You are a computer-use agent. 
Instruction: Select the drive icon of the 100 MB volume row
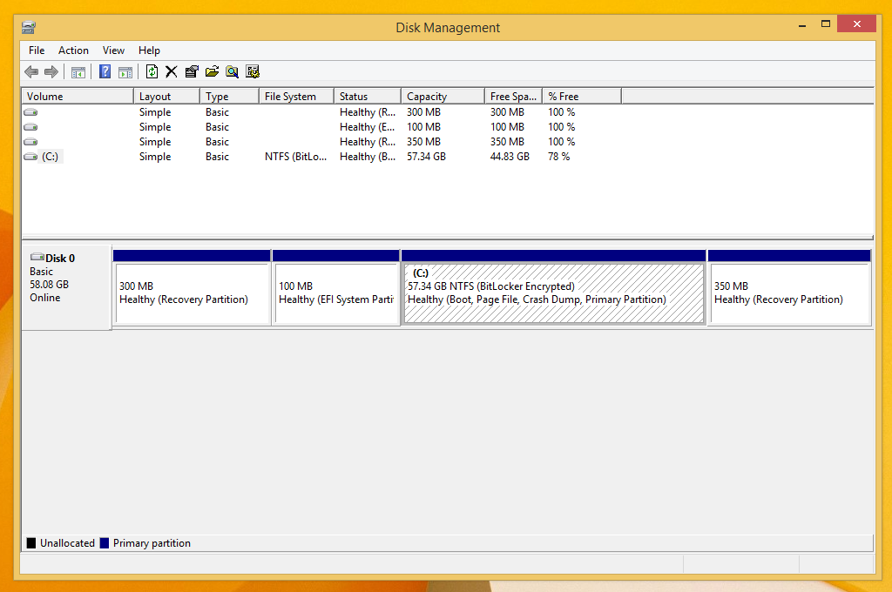(30, 127)
